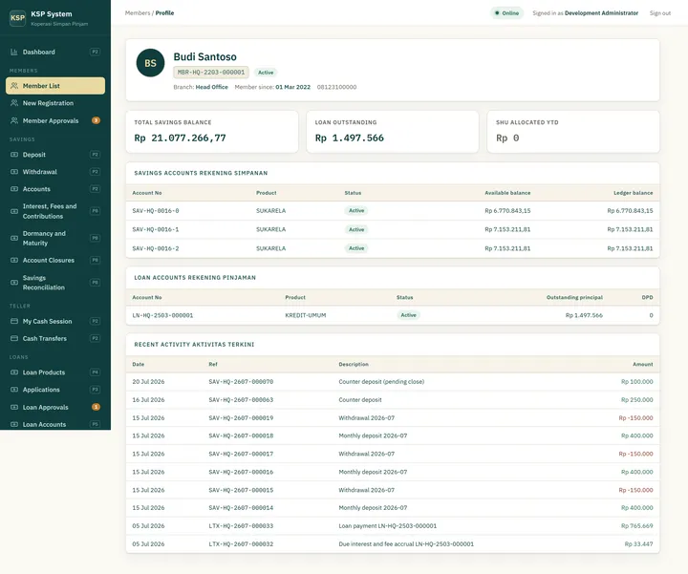Open My Cash Session
688x574 pixels.
pos(55,322)
